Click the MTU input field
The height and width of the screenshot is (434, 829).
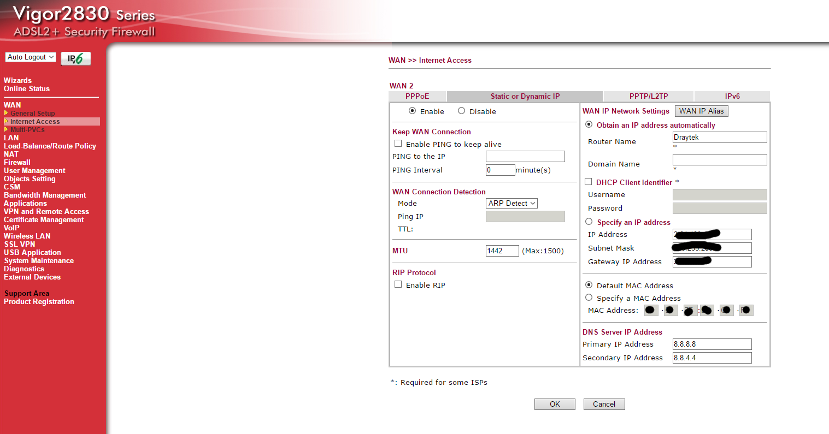[502, 251]
